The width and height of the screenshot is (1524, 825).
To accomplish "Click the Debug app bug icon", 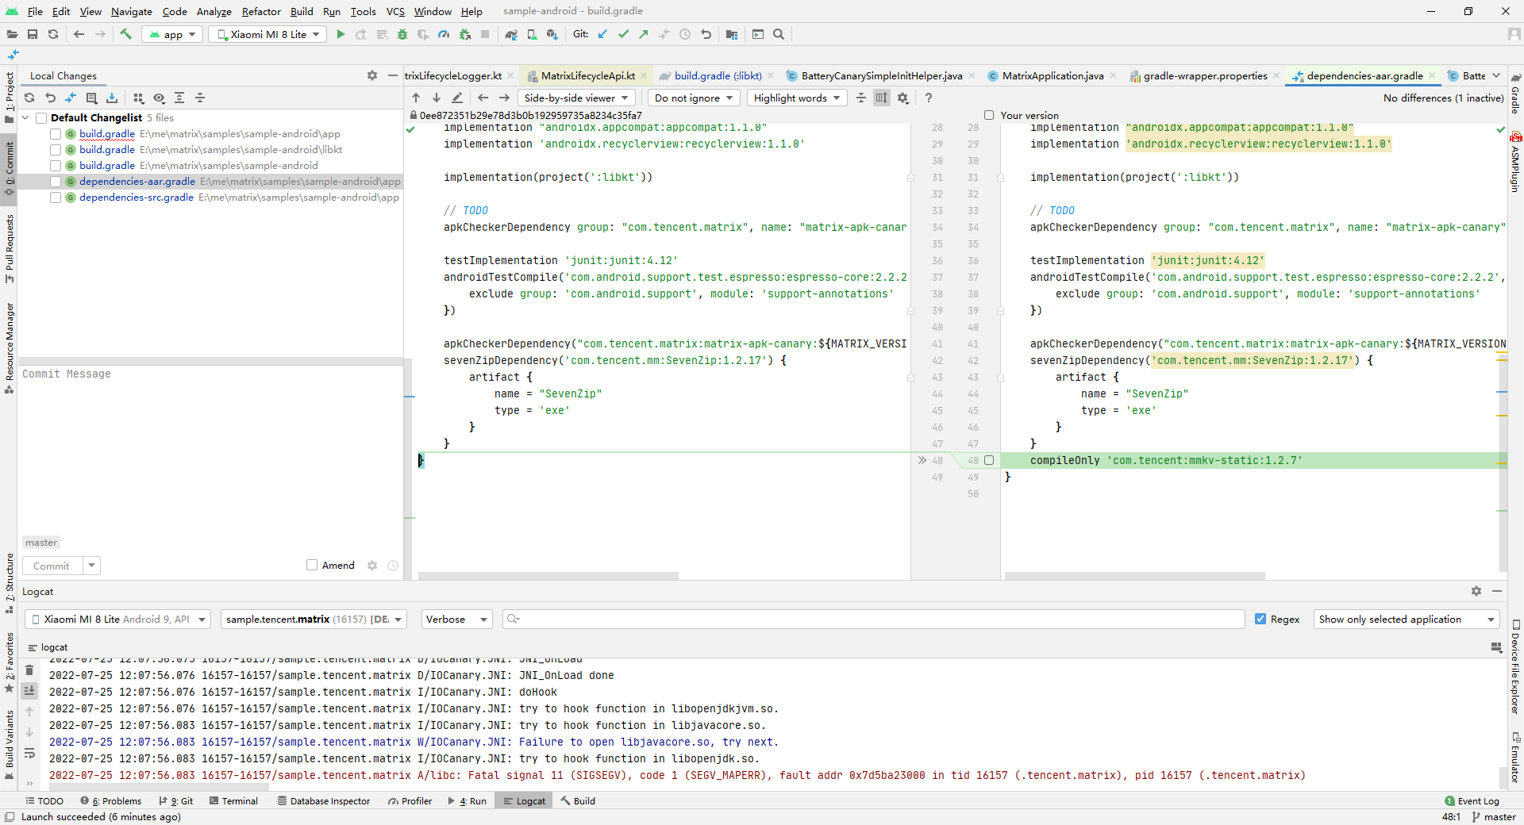I will [x=402, y=34].
